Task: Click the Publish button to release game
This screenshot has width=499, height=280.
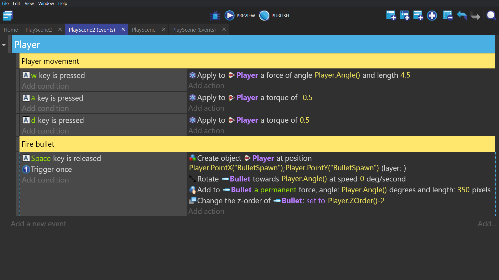Action: [274, 15]
